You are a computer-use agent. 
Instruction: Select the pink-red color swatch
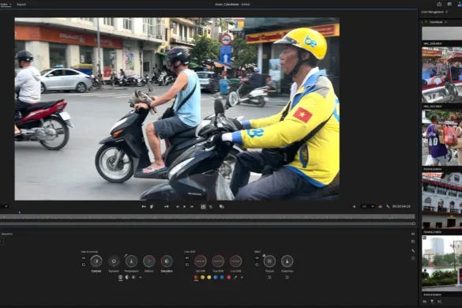click(x=228, y=277)
